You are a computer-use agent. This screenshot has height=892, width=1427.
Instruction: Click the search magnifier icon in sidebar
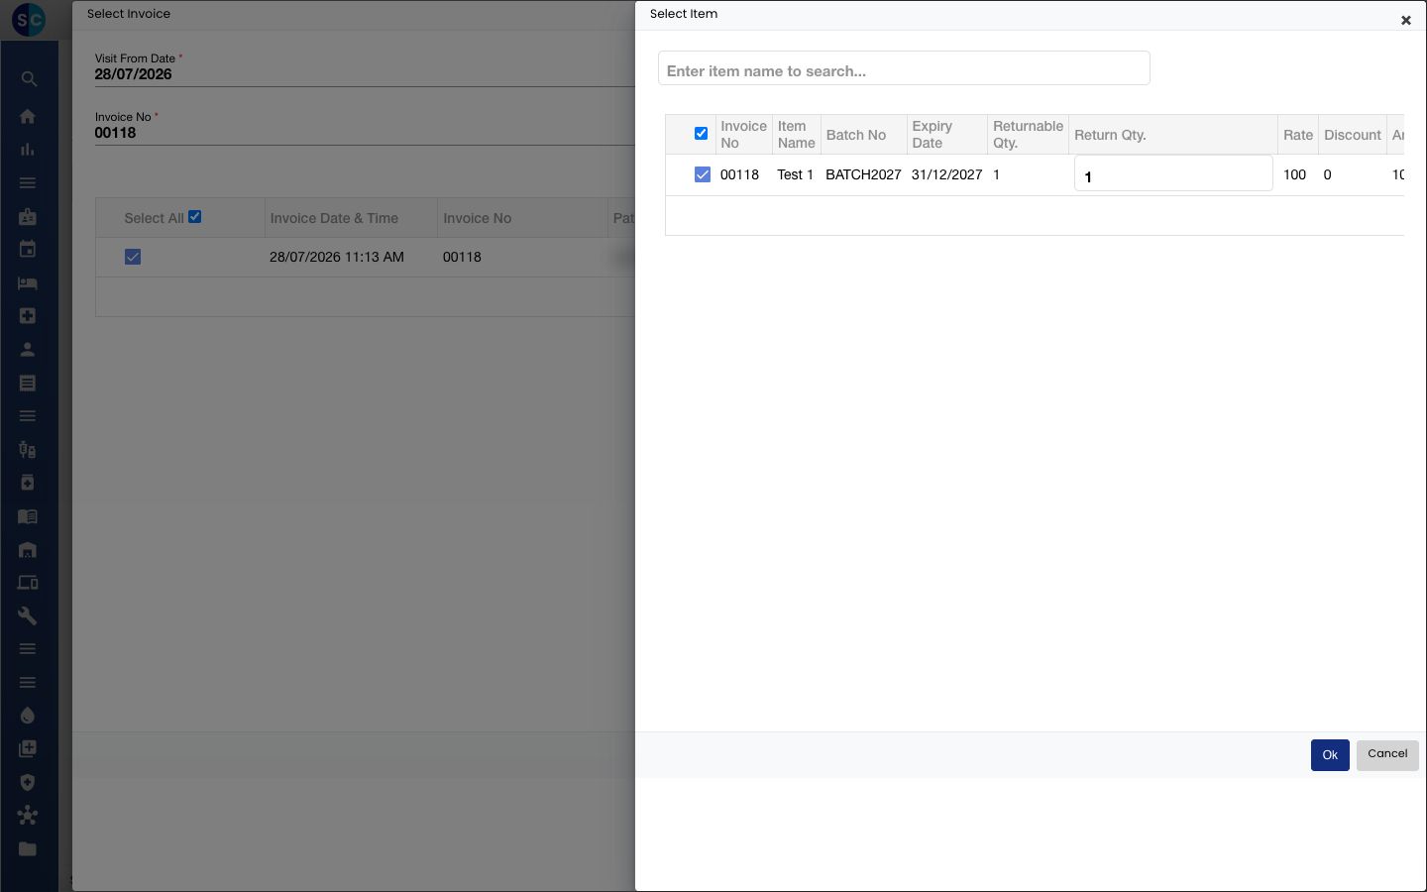28,79
